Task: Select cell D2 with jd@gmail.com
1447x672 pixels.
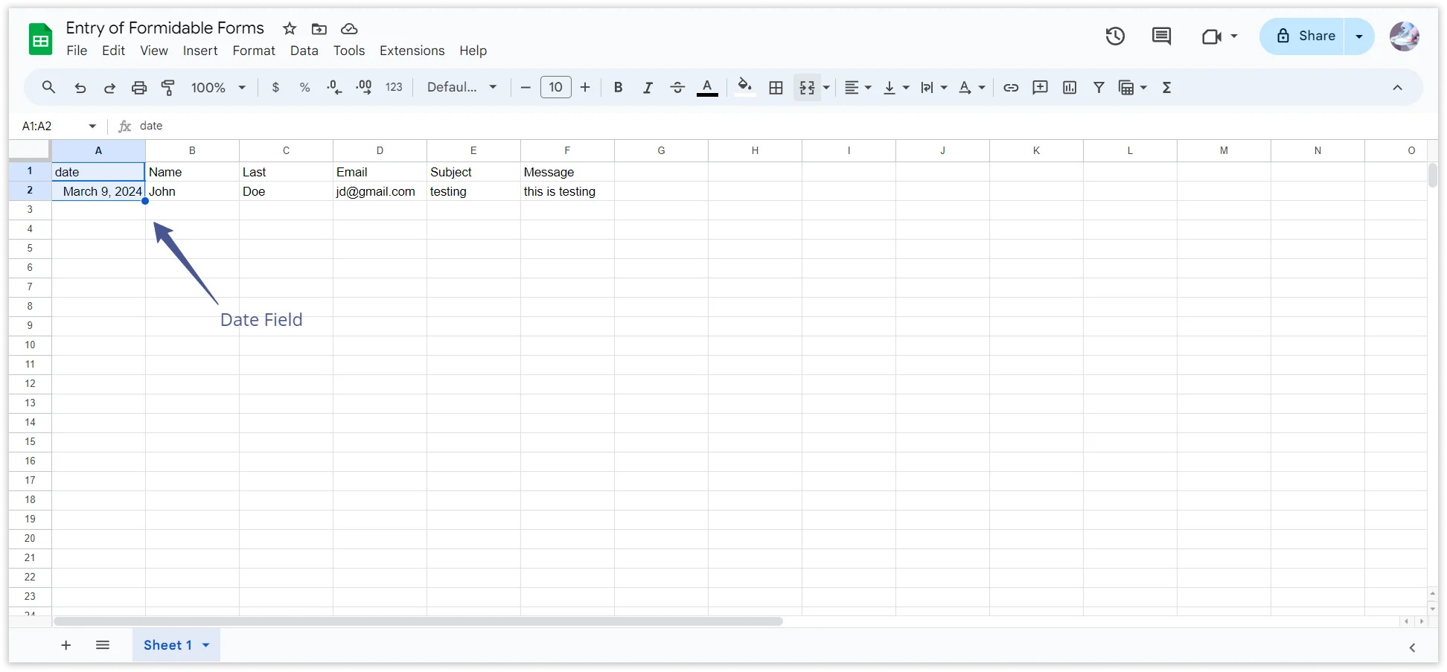Action: (380, 192)
